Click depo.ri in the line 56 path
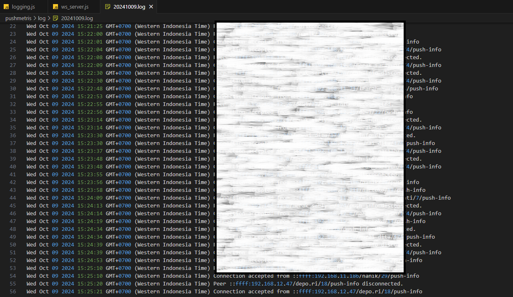The height and width of the screenshot is (297, 513). (x=370, y=292)
